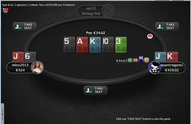This screenshot has height=124, width=191.
Task: Click ndr22's empty avatar circle
Action: pyautogui.click(x=108, y=11)
